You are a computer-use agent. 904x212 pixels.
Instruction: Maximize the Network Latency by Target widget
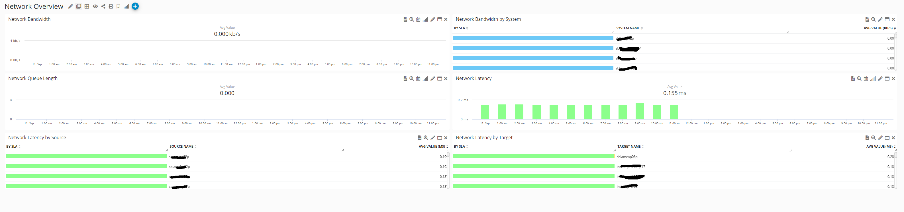click(887, 138)
